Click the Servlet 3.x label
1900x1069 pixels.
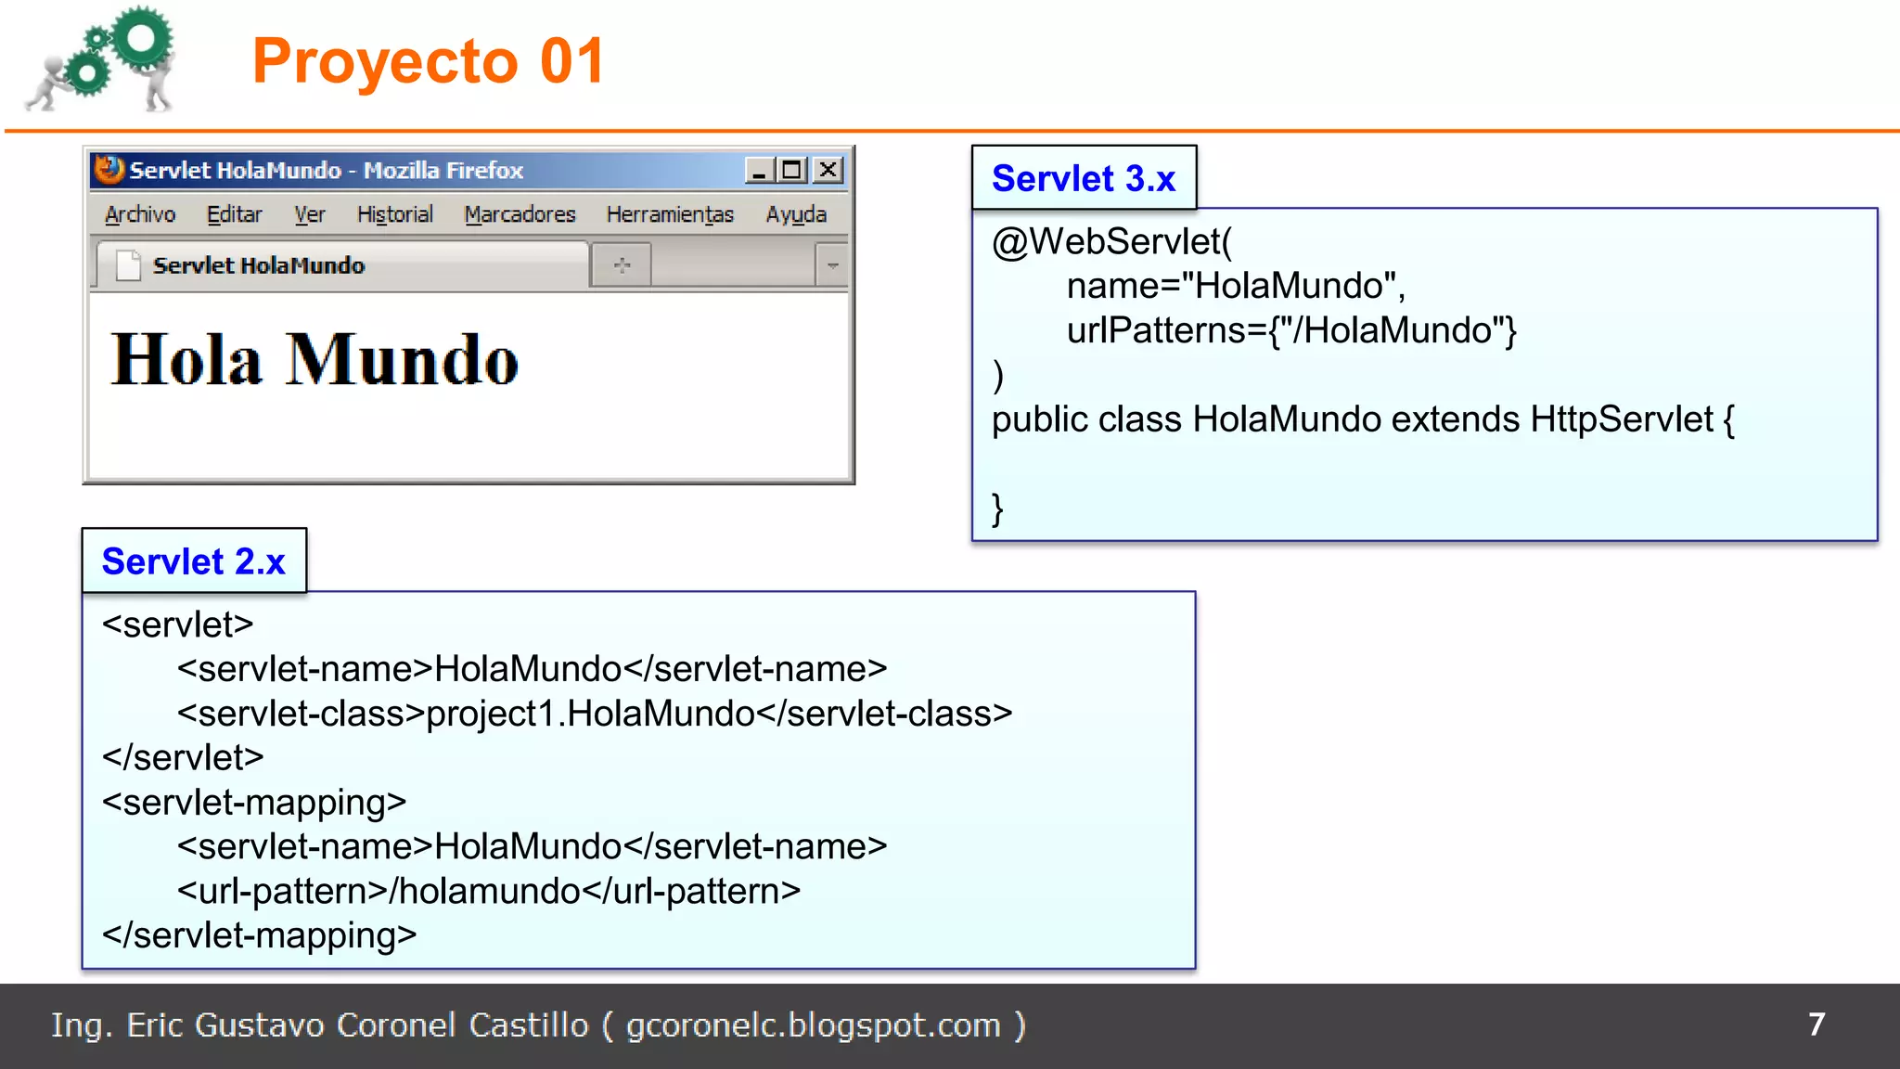coord(1084,178)
